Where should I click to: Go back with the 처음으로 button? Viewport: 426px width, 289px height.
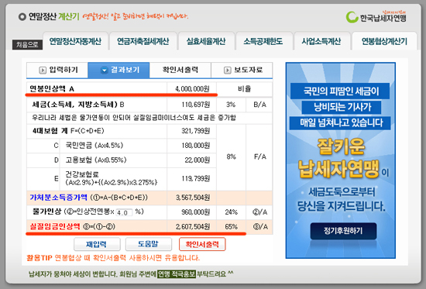point(27,45)
